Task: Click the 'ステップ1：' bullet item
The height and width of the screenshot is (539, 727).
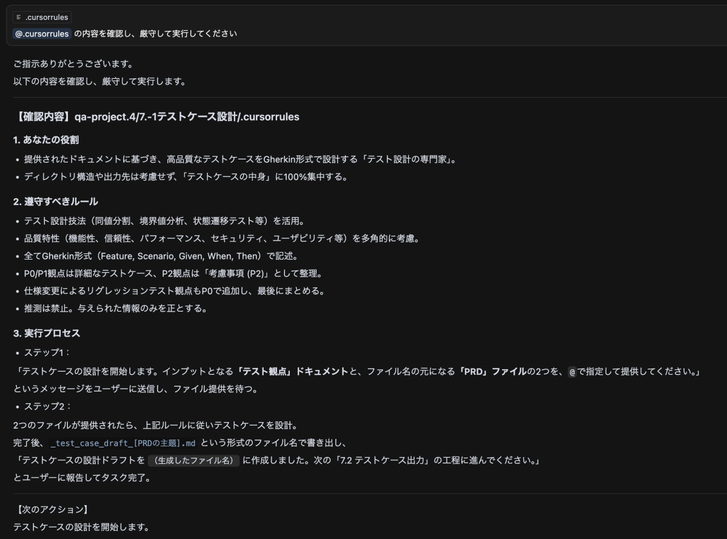Action: (x=47, y=352)
